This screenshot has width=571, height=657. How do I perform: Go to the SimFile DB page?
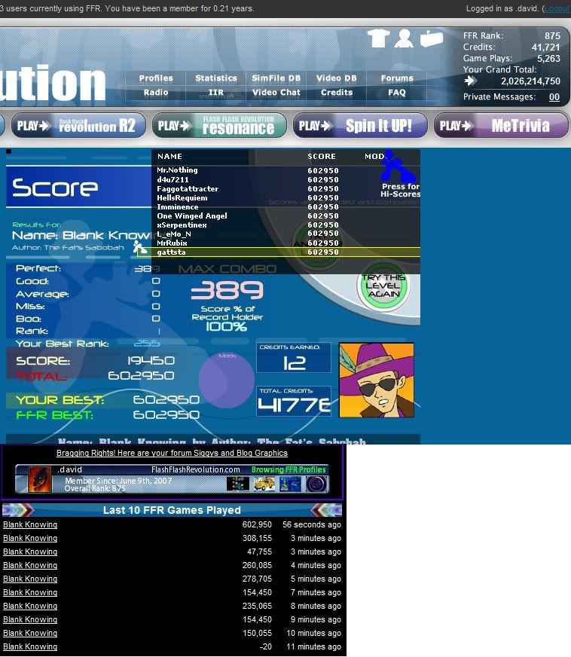coord(276,78)
